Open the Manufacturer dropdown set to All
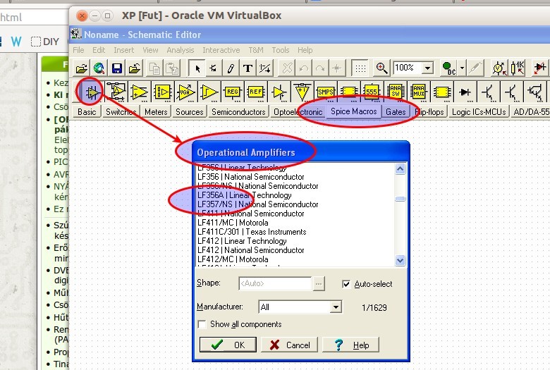Screen dimensions: 550x370 [336, 307]
